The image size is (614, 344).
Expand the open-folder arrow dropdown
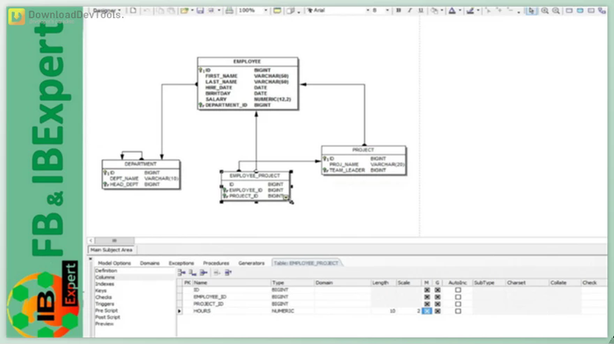192,11
